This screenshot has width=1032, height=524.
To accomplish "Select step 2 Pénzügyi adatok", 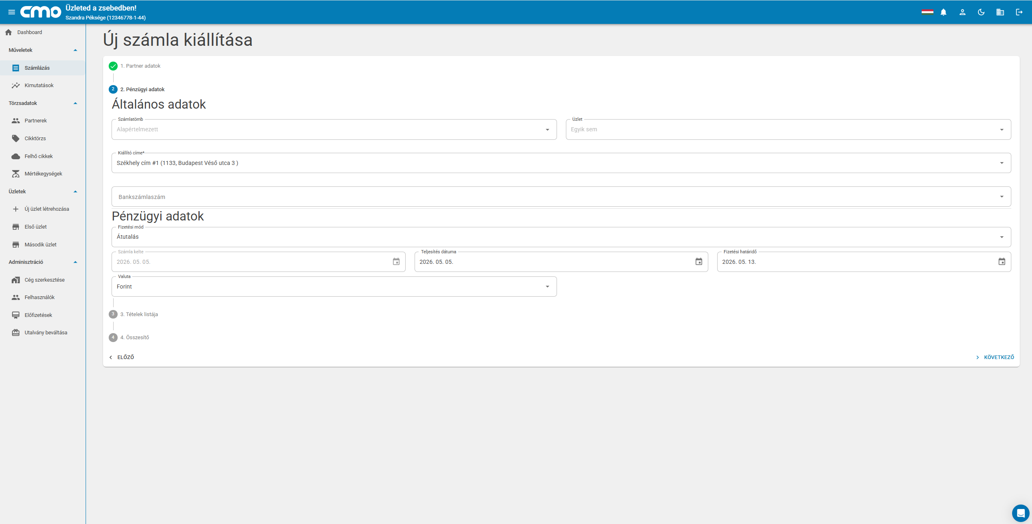I will pyautogui.click(x=137, y=90).
